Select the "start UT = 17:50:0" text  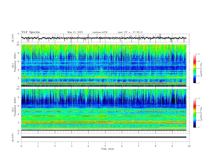pyautogui.click(x=130, y=32)
